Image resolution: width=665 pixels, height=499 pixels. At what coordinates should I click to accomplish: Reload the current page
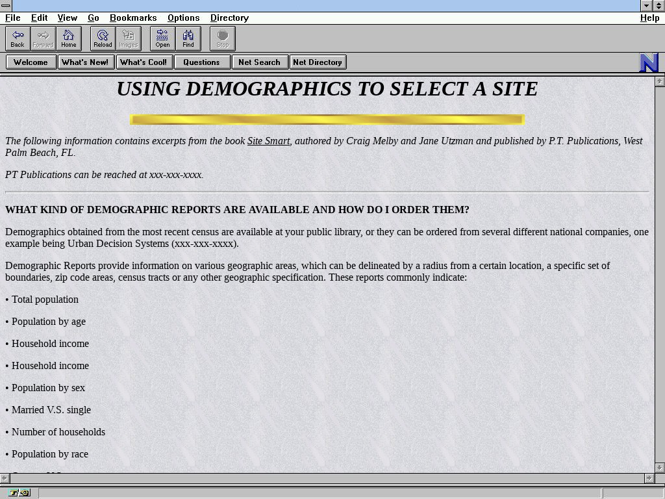(103, 38)
